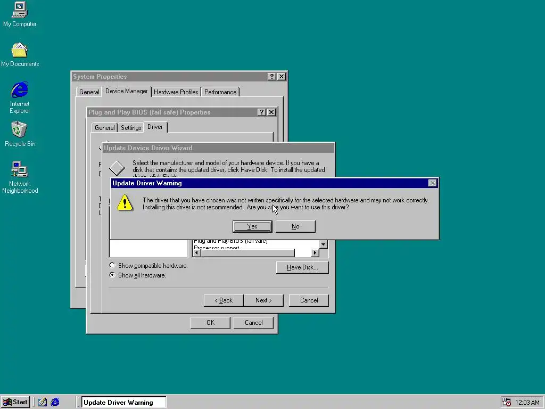545x409 pixels.
Task: Select Show compatible hardware option
Action: pos(148,266)
